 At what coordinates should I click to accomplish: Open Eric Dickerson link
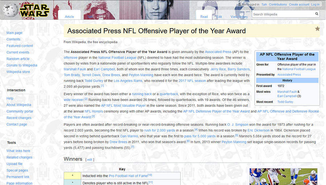258,131
